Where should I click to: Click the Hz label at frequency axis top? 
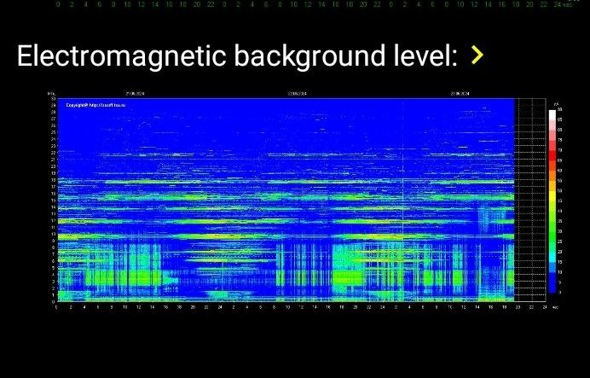52,94
